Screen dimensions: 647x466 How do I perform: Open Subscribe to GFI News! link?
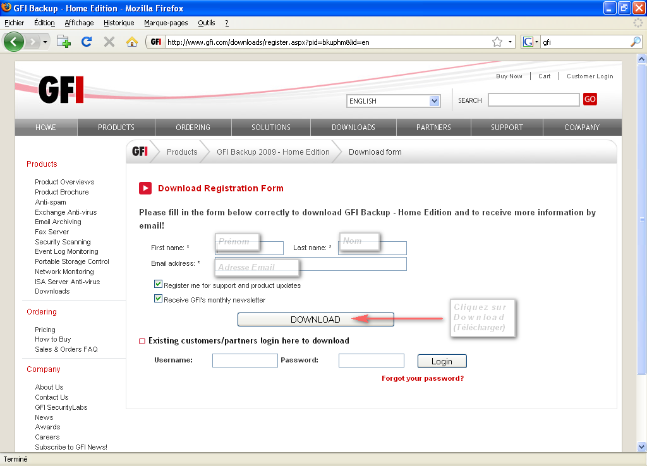[x=71, y=447]
